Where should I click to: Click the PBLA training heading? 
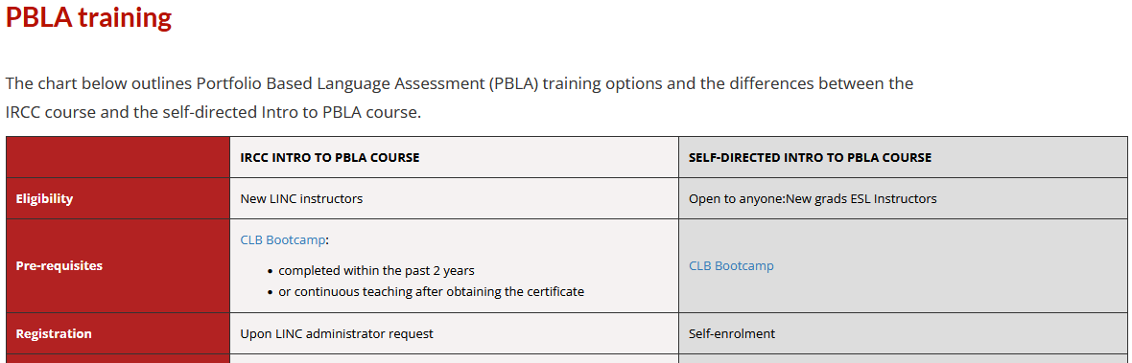(x=89, y=17)
